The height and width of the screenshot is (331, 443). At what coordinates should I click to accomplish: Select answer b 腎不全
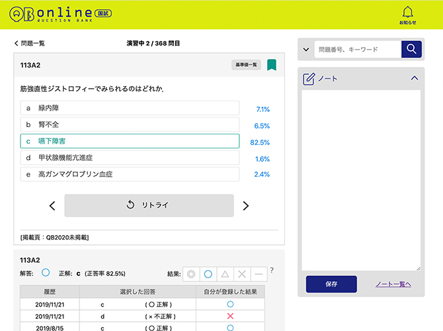point(130,124)
